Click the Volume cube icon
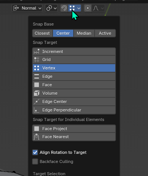 pyautogui.click(x=37, y=93)
